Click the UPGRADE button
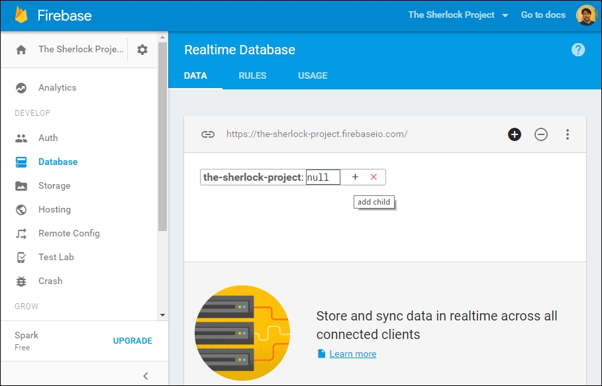The image size is (602, 386). pyautogui.click(x=132, y=341)
